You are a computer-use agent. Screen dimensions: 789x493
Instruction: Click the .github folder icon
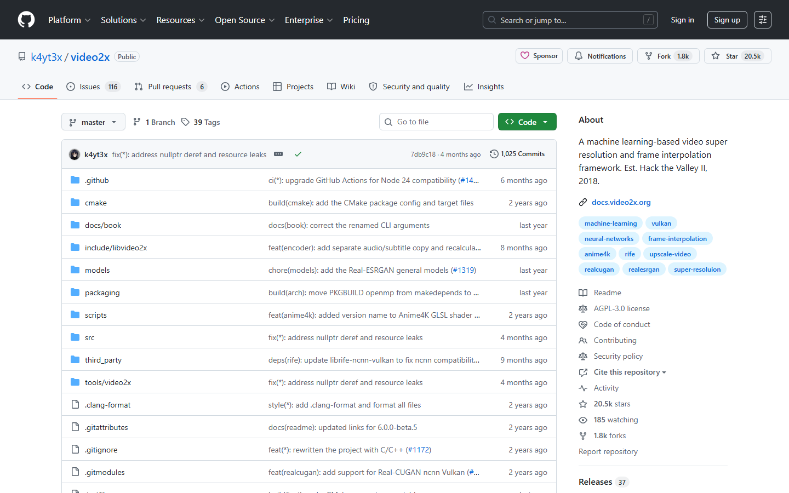pyautogui.click(x=75, y=180)
